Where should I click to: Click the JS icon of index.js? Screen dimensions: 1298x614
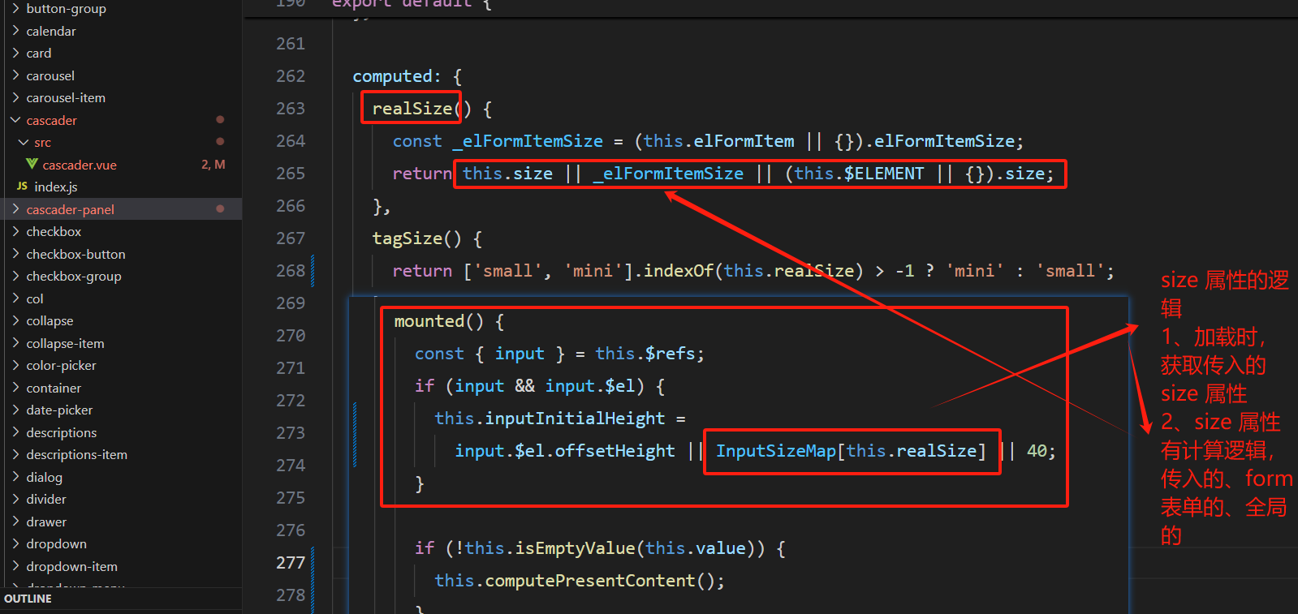(x=22, y=187)
